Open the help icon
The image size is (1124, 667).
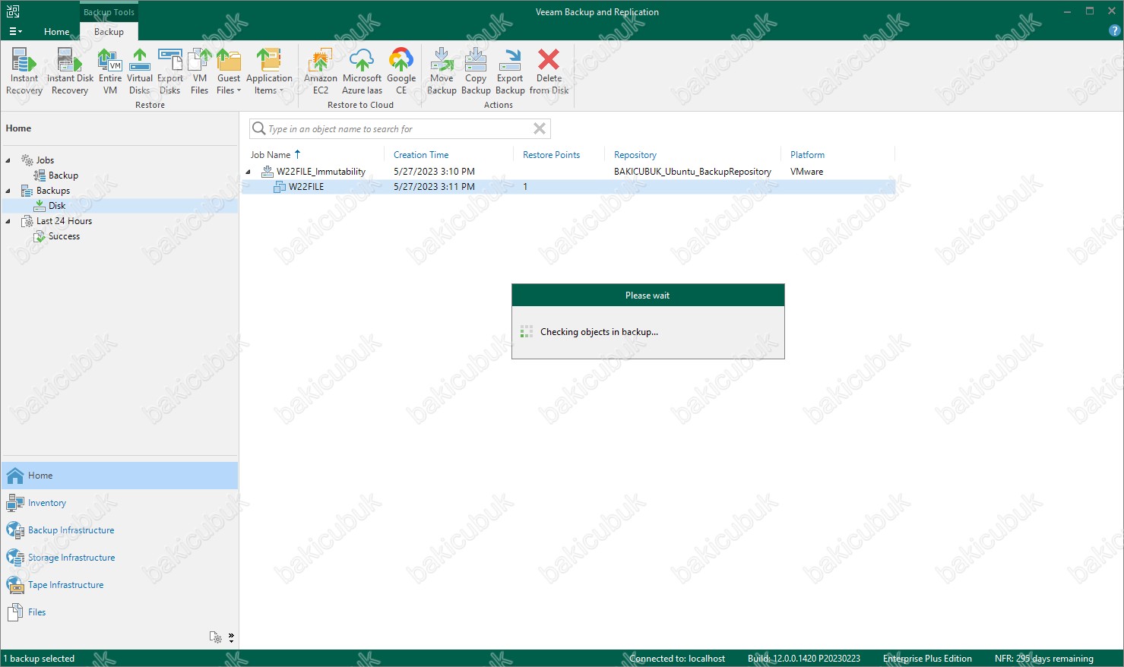(1115, 31)
